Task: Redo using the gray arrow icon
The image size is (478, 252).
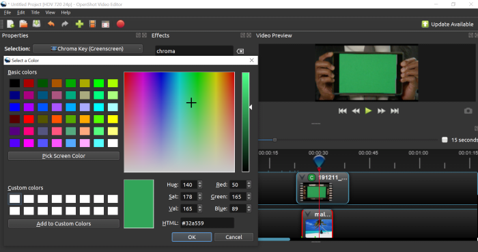Action: click(65, 24)
